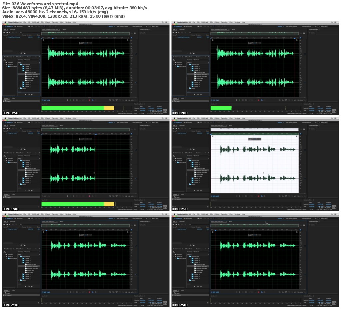
Task: In the 00:01:00 frame, open the Favorites menu
Action: (x=224, y=22)
